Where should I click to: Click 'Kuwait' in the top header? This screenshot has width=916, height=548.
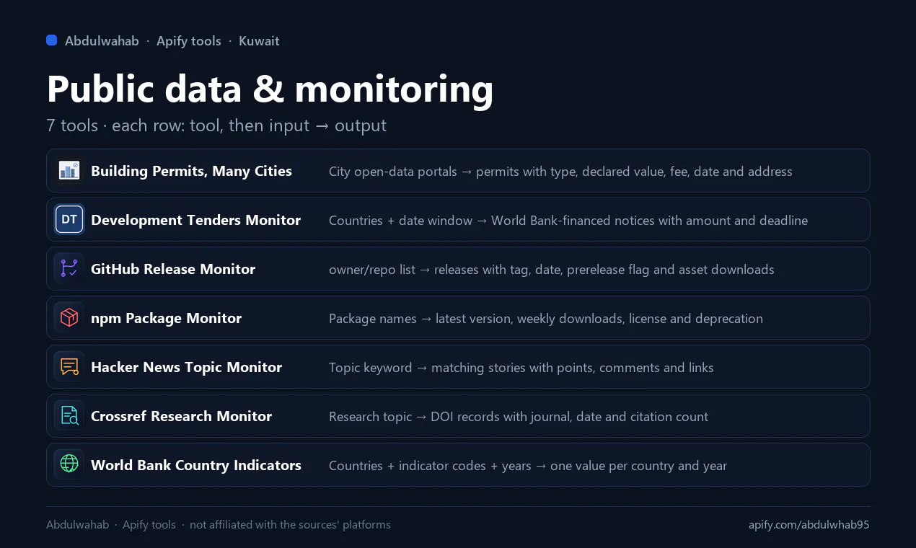pyautogui.click(x=259, y=41)
